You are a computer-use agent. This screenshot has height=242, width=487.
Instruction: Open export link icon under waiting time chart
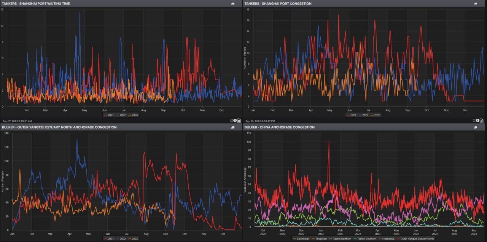pos(231,121)
